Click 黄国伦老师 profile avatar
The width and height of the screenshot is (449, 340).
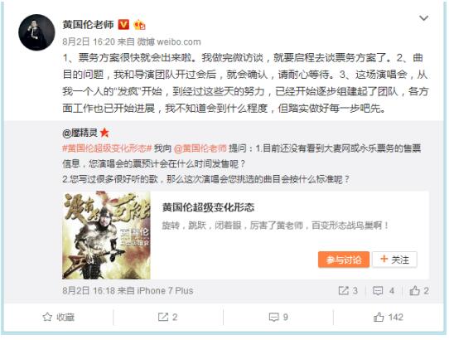point(36,32)
